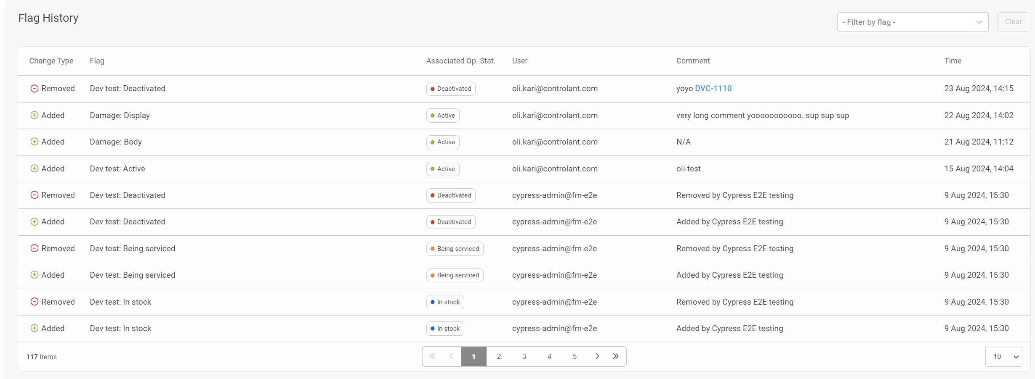The width and height of the screenshot is (1035, 379).
Task: Go to page 3
Action: (524, 356)
